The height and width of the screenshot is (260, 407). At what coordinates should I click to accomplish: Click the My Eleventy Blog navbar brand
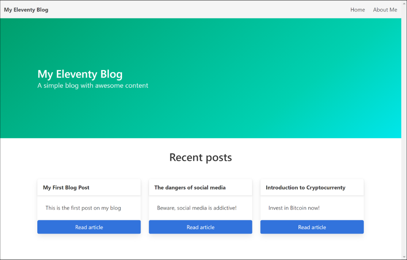click(26, 10)
